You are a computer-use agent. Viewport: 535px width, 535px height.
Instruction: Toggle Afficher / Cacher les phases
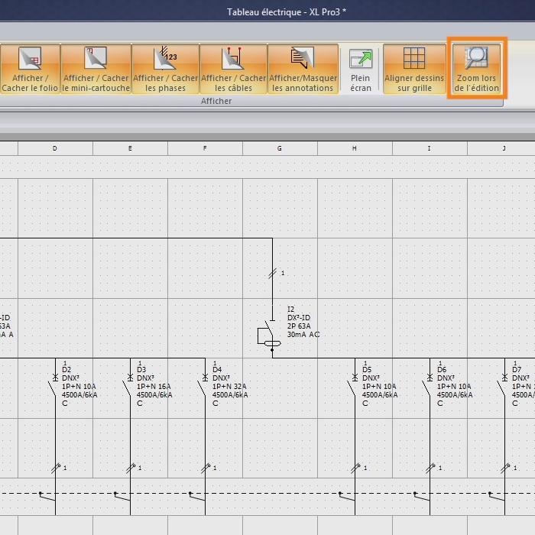166,69
